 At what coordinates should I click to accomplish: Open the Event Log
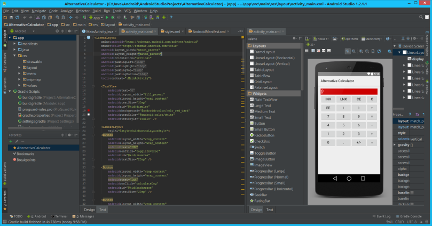point(381,216)
